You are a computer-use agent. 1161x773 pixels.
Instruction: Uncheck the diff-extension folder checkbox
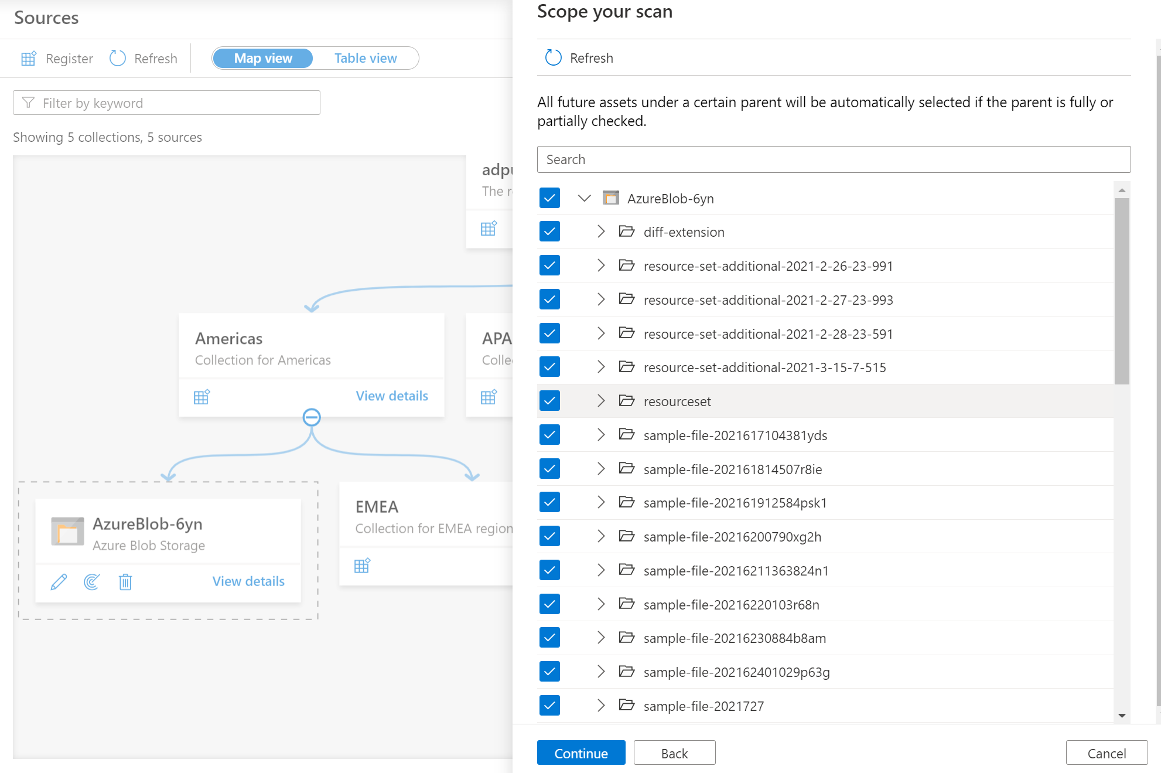click(550, 231)
